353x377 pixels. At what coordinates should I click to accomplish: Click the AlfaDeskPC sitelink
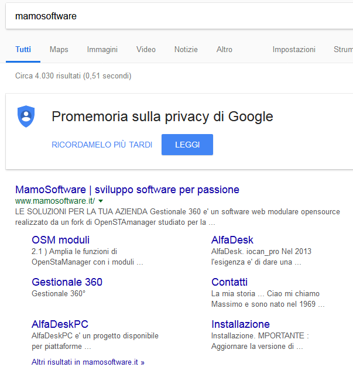[60, 324]
